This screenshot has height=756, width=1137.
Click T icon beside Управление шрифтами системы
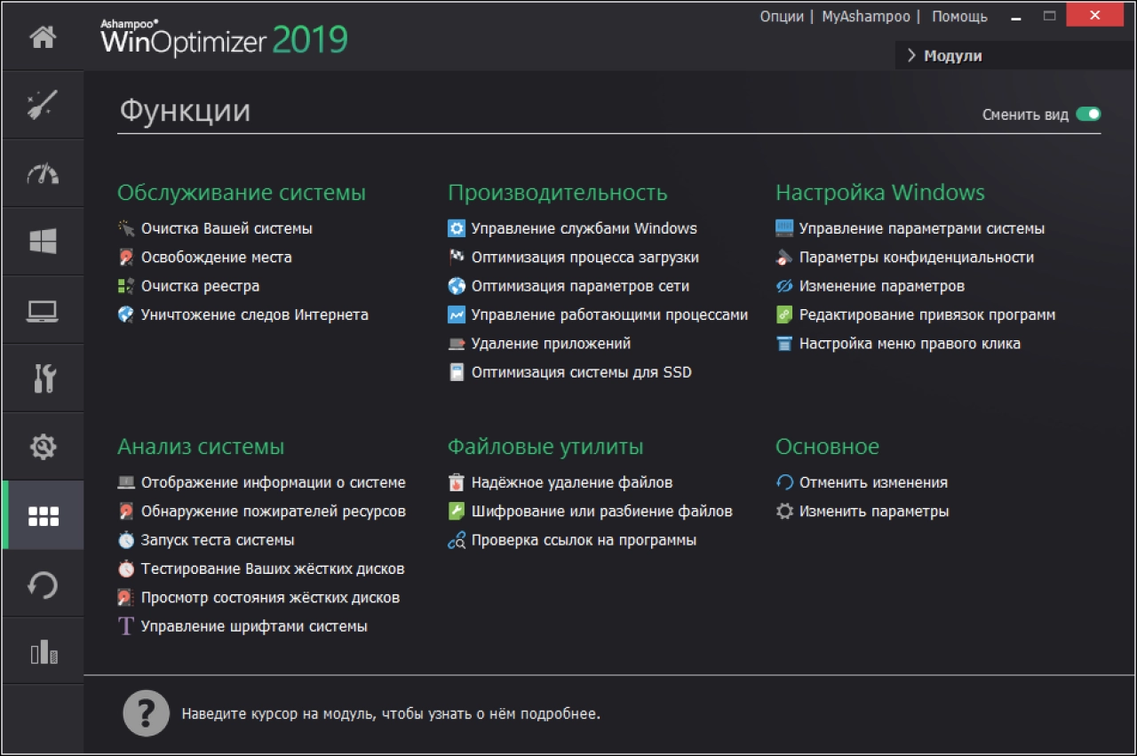(x=126, y=626)
